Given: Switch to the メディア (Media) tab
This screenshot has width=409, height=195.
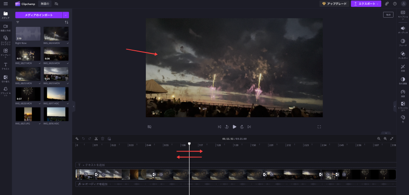Looking at the screenshot, I should point(5,15).
